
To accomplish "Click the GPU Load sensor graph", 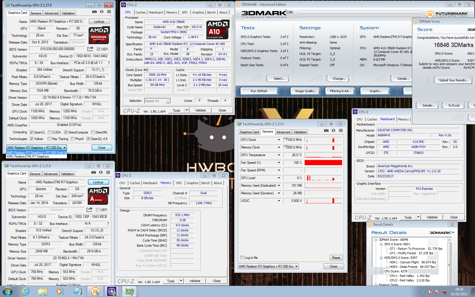I will [x=323, y=178].
